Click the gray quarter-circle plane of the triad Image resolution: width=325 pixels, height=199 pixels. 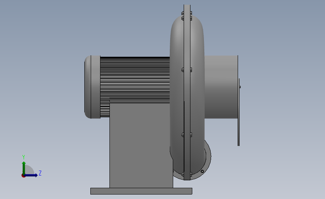[x=29, y=170]
